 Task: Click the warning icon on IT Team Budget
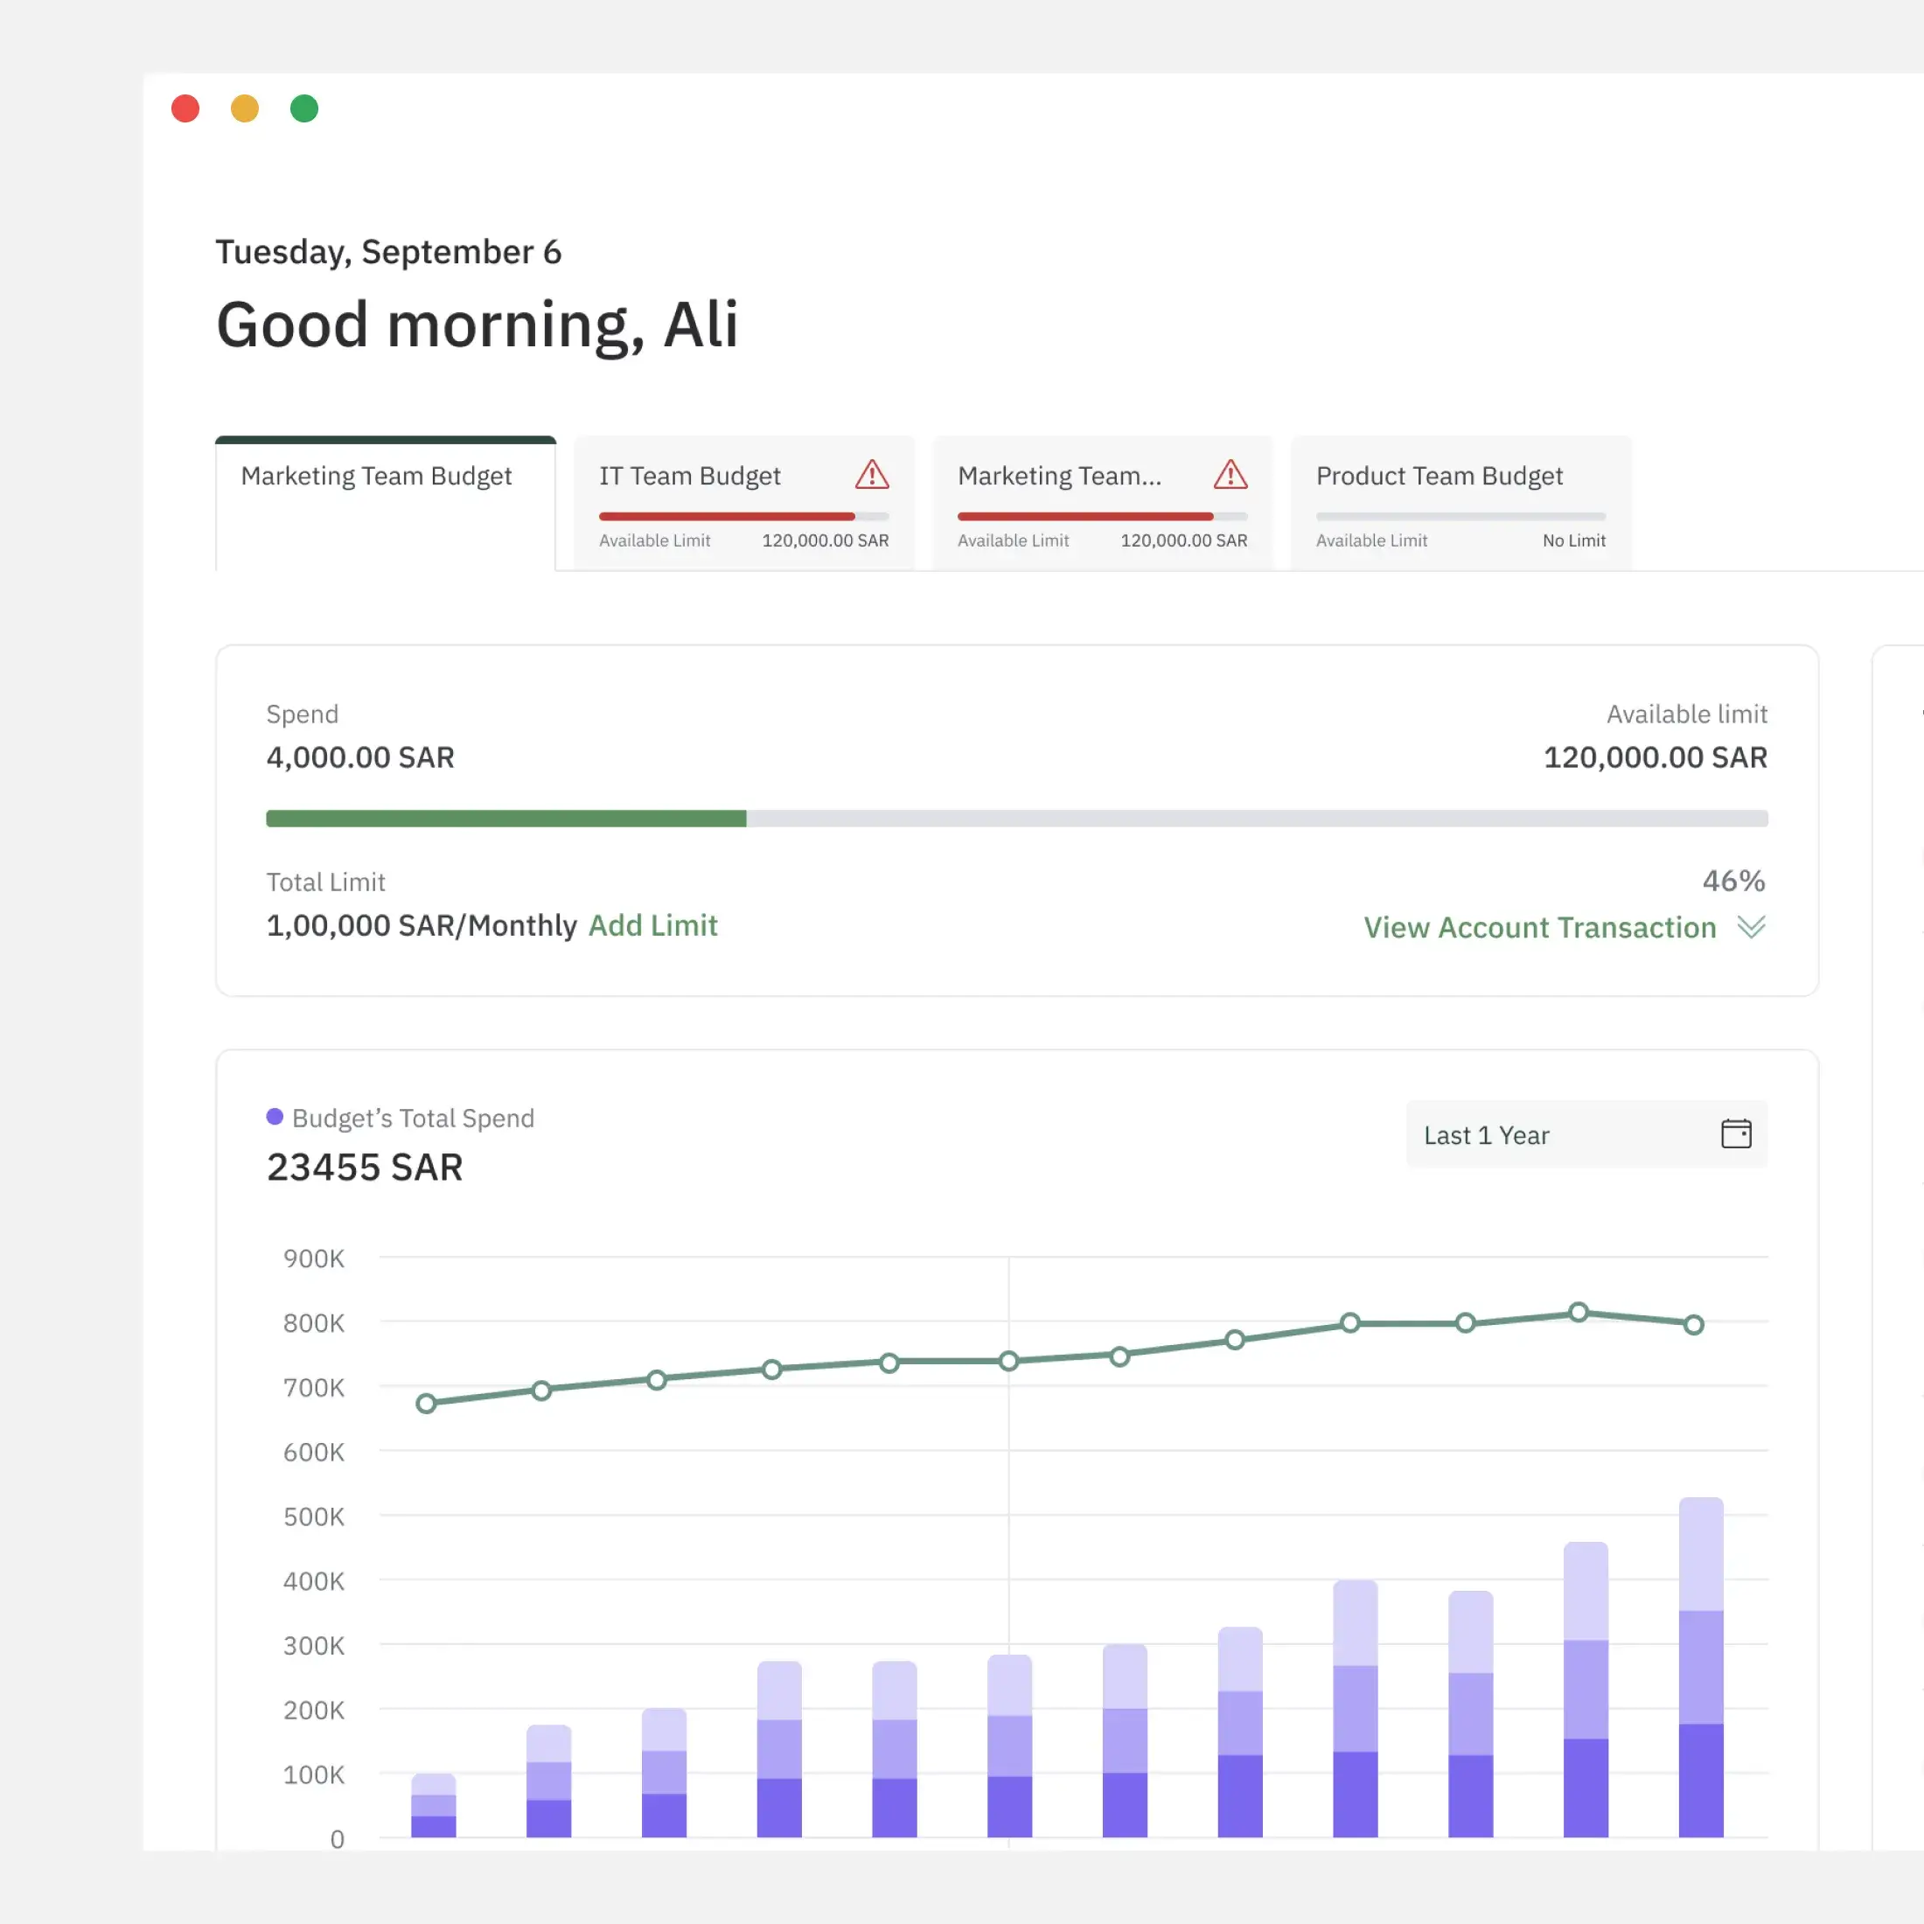coord(871,476)
